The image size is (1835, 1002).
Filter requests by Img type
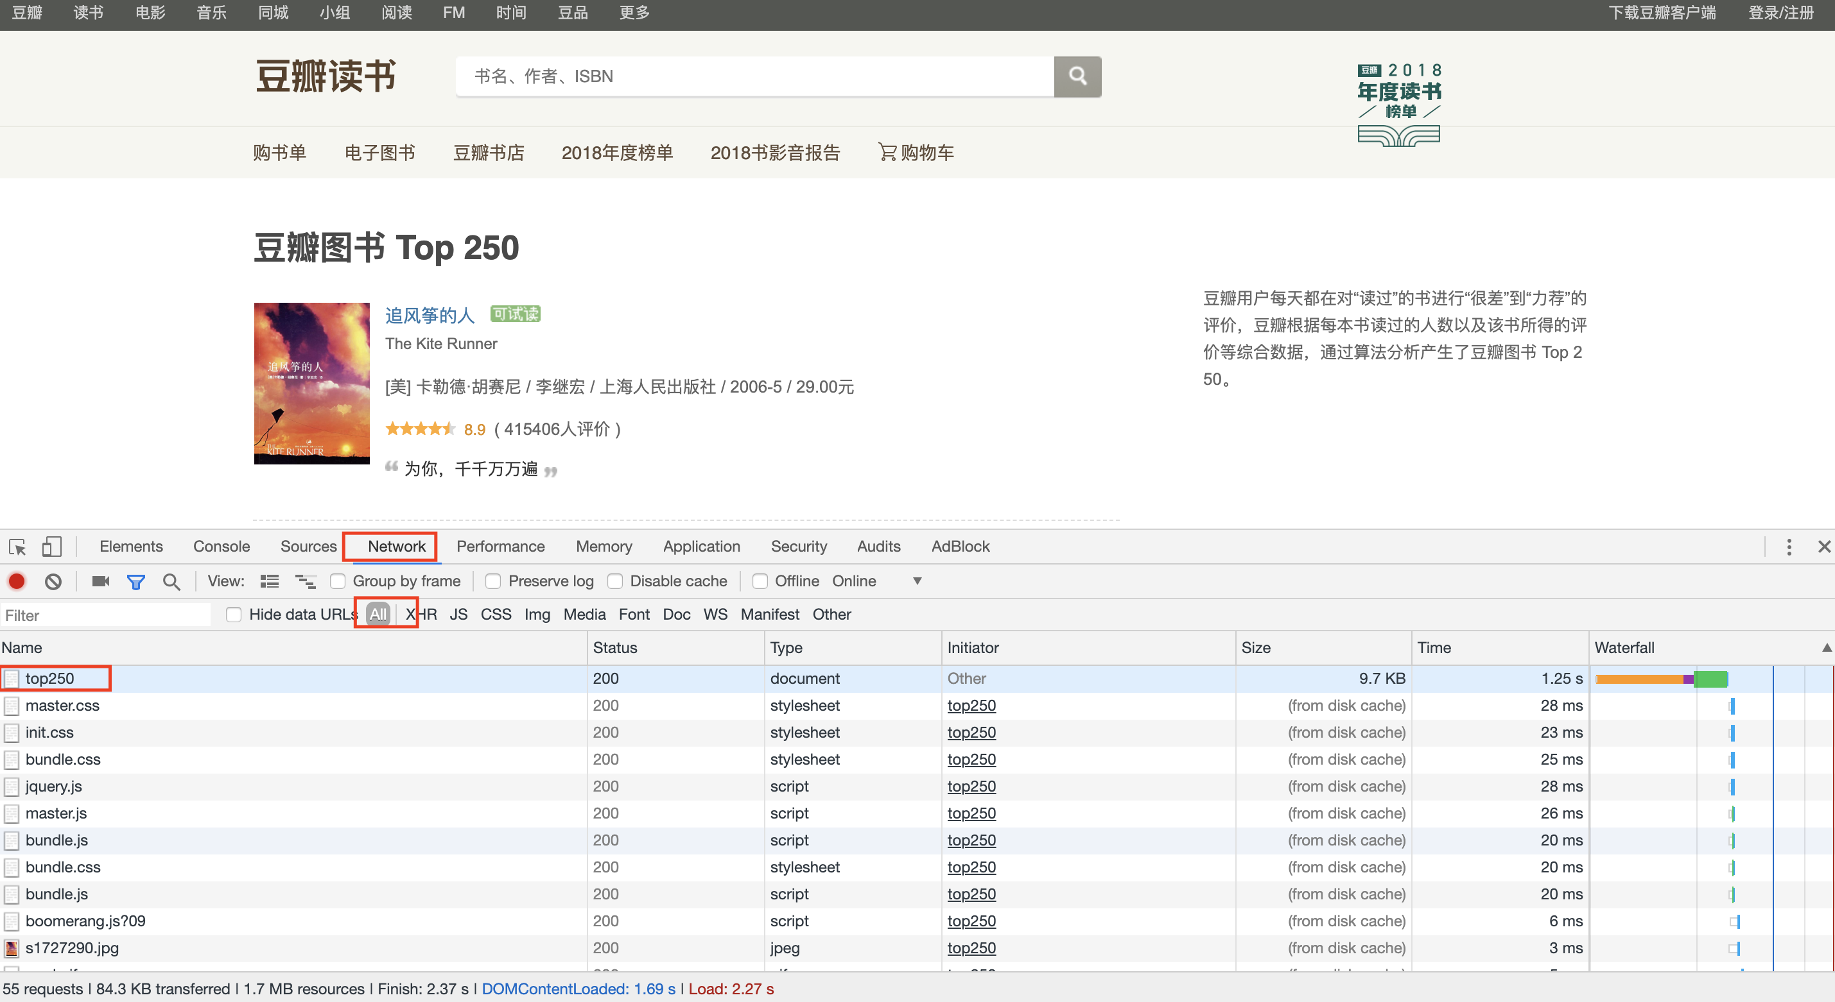pyautogui.click(x=537, y=614)
